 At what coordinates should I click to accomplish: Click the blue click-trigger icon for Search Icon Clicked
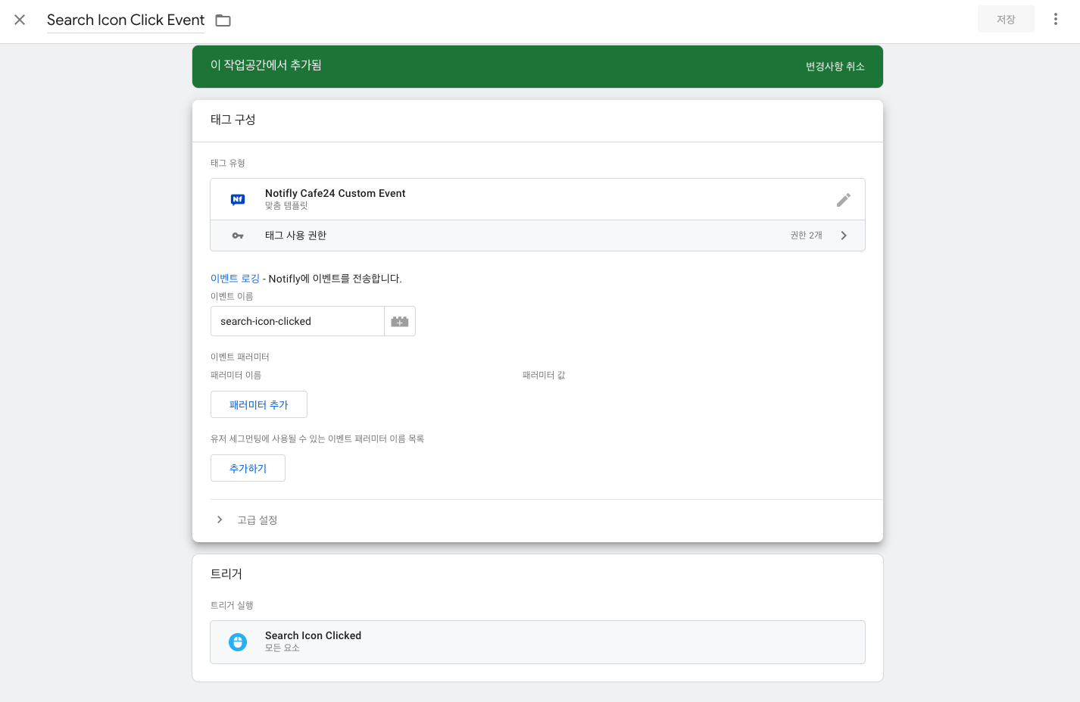(x=238, y=641)
